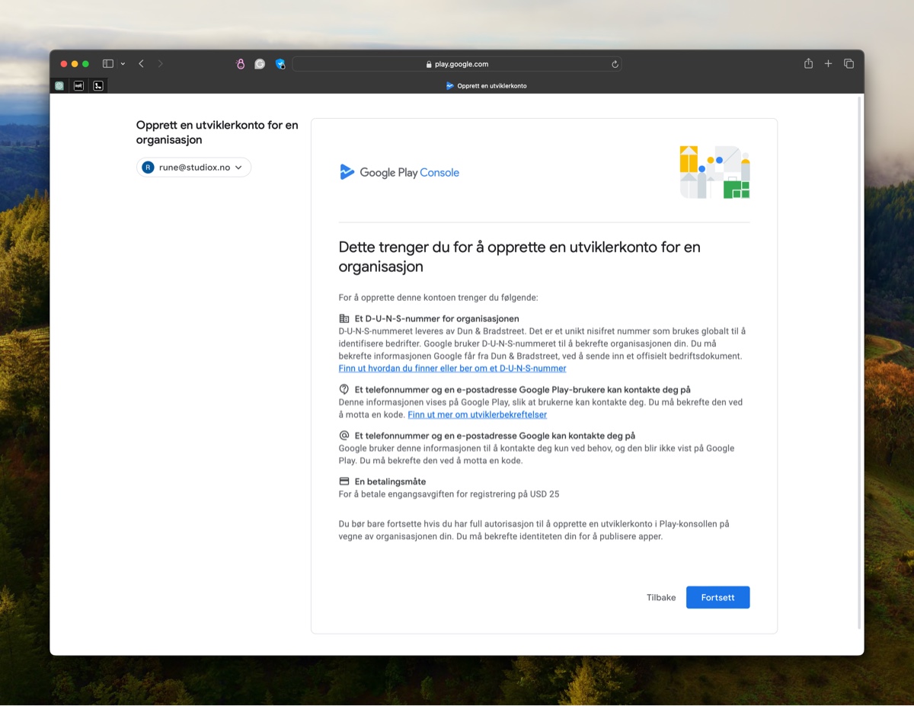Open Finn ut mer om utviklerbekreftelser link
The width and height of the screenshot is (914, 706).
(x=478, y=415)
